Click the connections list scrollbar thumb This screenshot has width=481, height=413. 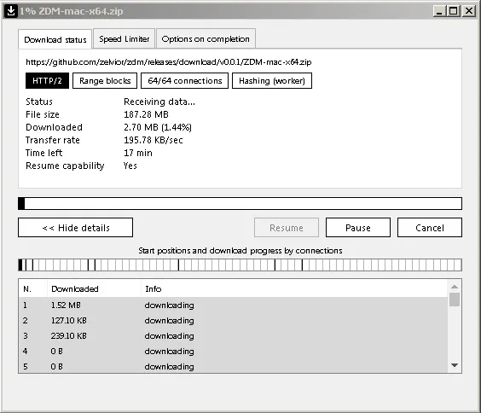tap(455, 300)
